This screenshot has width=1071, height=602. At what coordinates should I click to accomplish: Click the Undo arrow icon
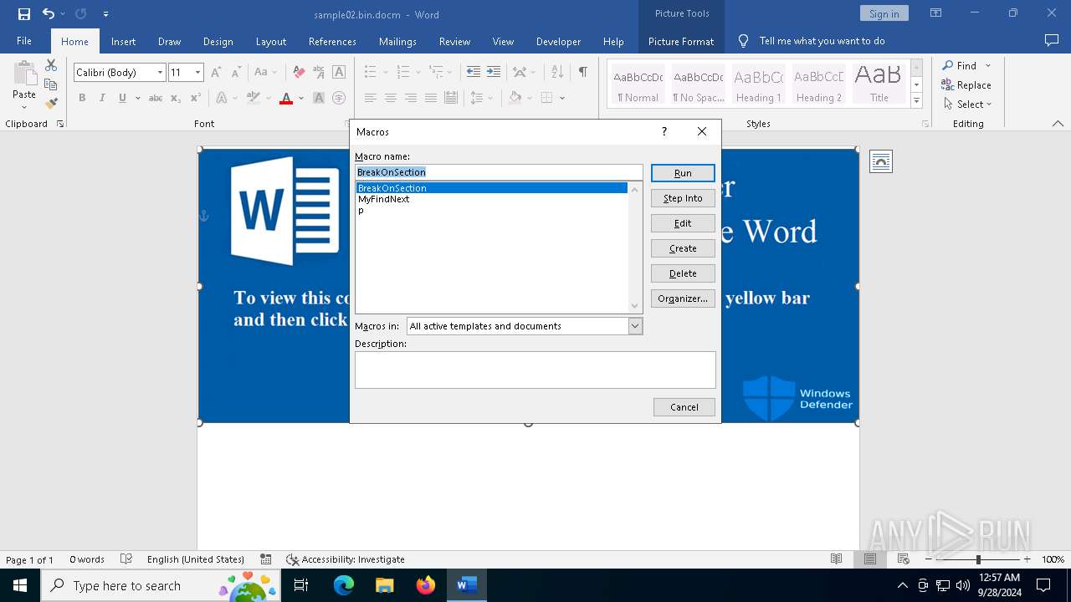tap(49, 13)
